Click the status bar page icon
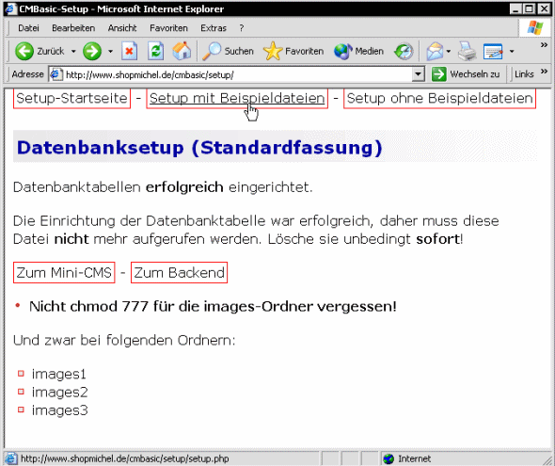This screenshot has height=466, width=555. click(11, 458)
